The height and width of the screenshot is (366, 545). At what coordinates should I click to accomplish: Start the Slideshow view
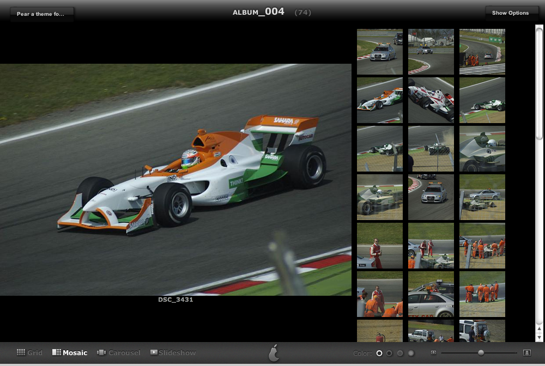pyautogui.click(x=173, y=353)
